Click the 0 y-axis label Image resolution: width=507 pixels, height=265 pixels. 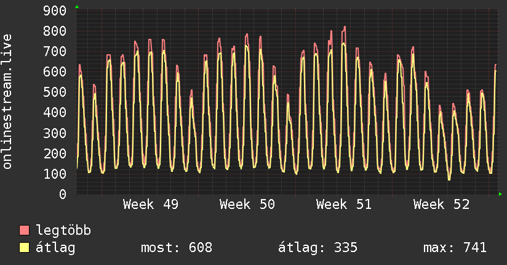click(x=63, y=194)
